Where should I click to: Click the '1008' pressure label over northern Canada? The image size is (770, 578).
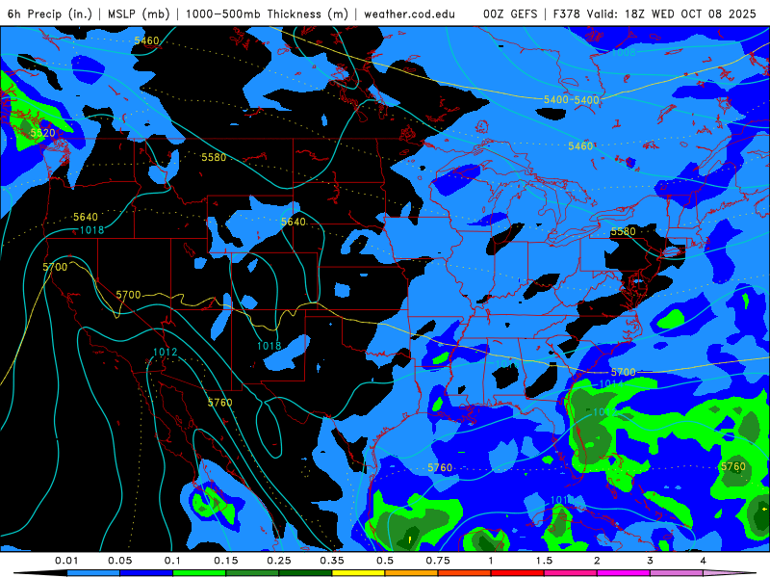coord(623,52)
